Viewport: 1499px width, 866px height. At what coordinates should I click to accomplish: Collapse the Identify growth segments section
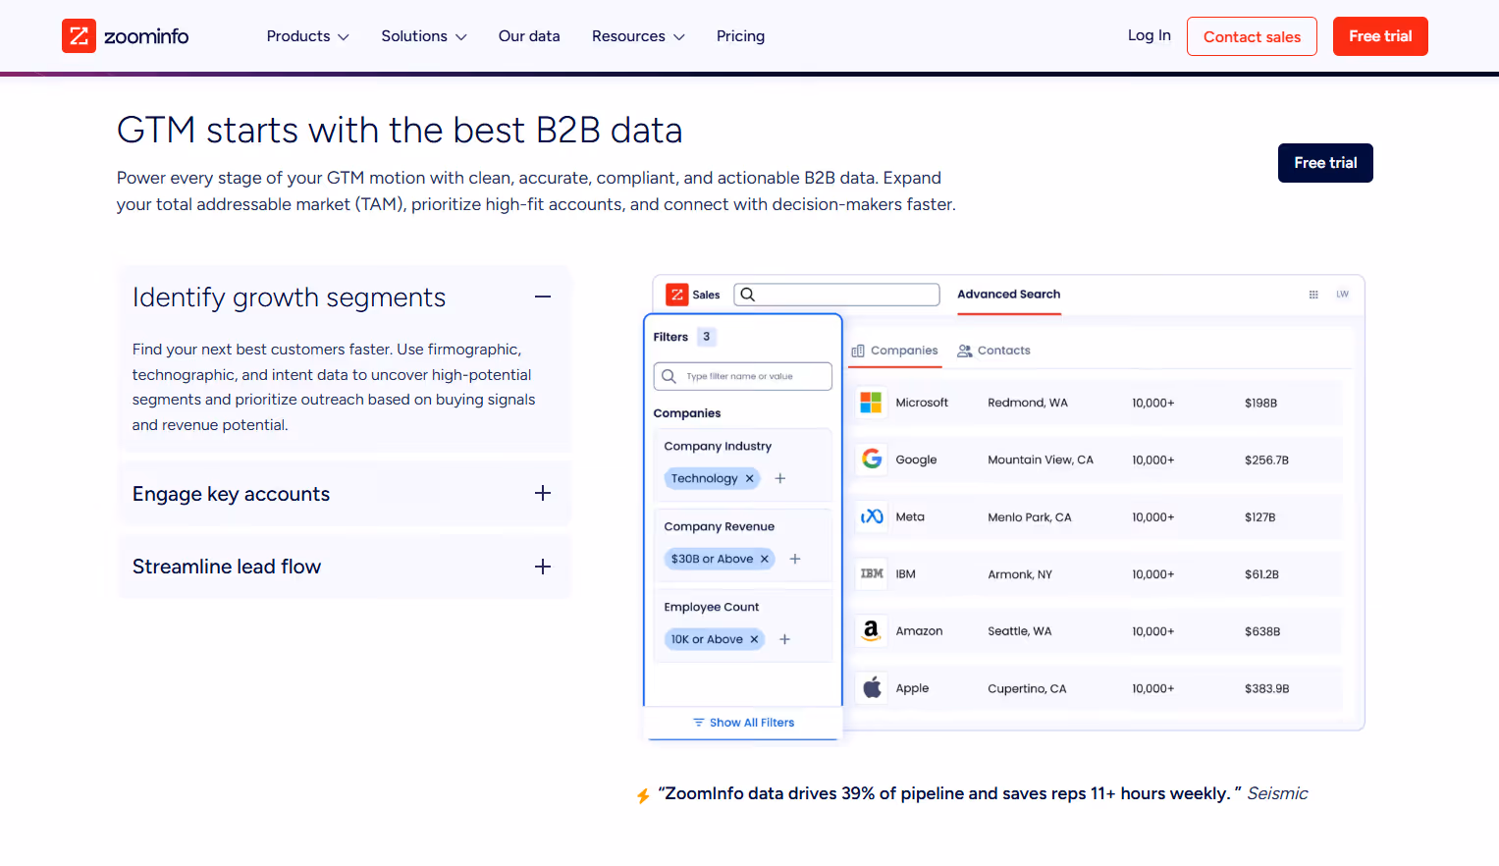543,297
